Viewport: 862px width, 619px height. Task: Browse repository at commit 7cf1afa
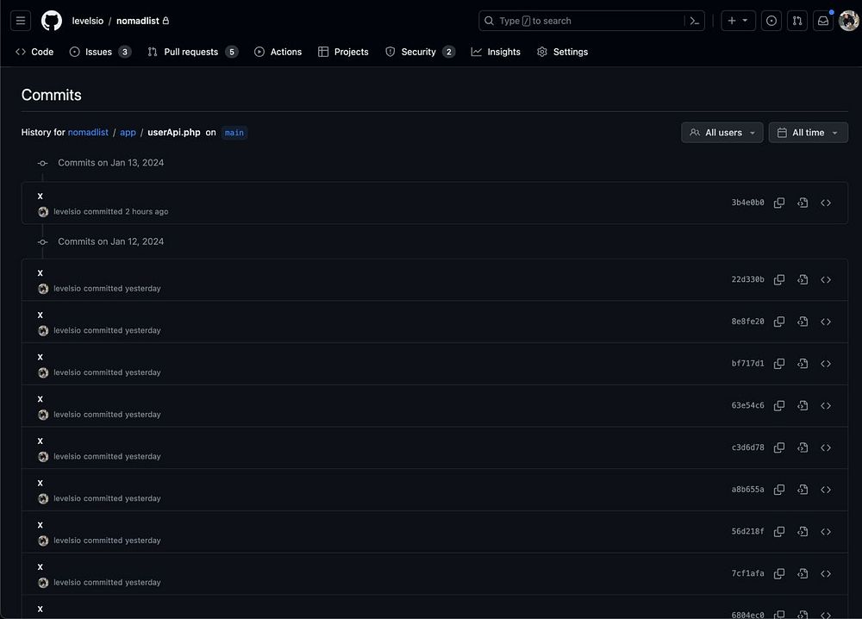coord(826,573)
